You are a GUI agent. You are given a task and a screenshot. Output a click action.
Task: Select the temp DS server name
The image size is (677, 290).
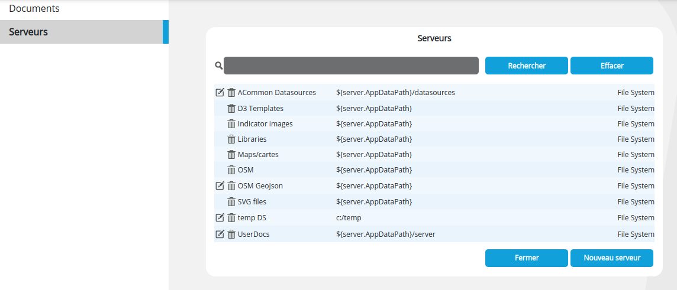click(x=252, y=218)
